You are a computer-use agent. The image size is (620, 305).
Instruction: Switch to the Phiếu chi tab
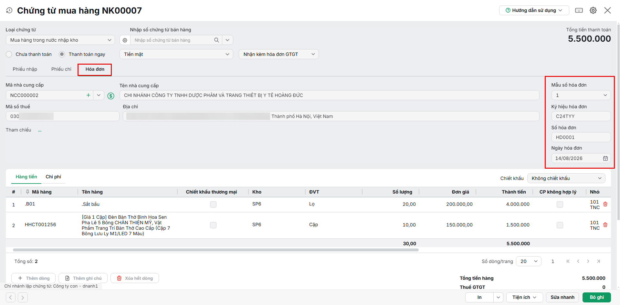click(x=61, y=69)
